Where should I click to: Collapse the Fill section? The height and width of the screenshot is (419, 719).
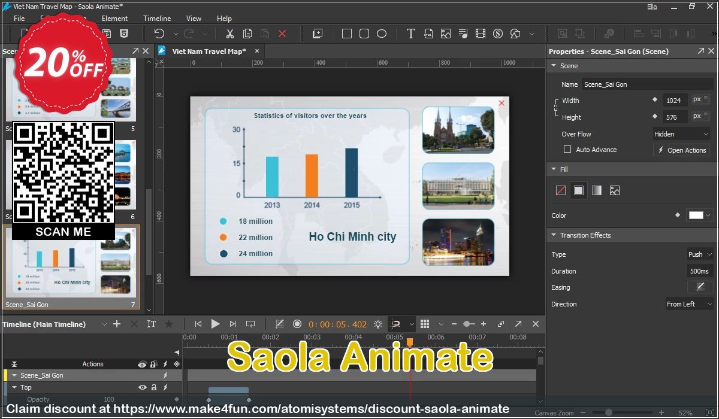pos(554,169)
